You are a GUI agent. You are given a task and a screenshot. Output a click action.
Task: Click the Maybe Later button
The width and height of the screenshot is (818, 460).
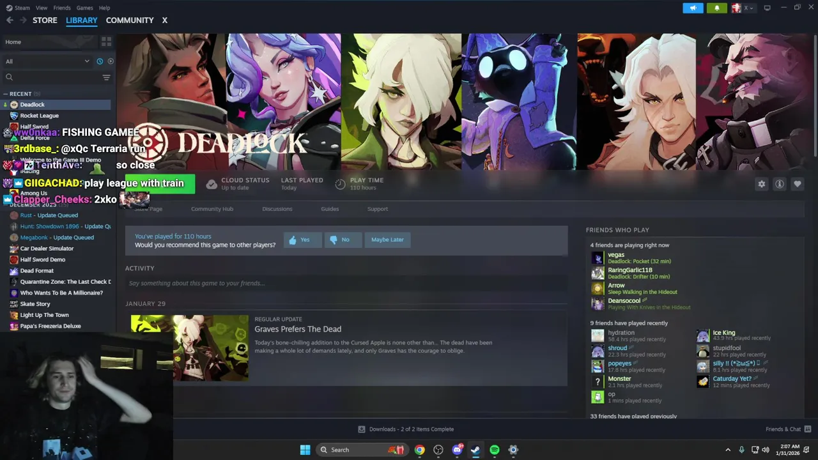pyautogui.click(x=387, y=240)
